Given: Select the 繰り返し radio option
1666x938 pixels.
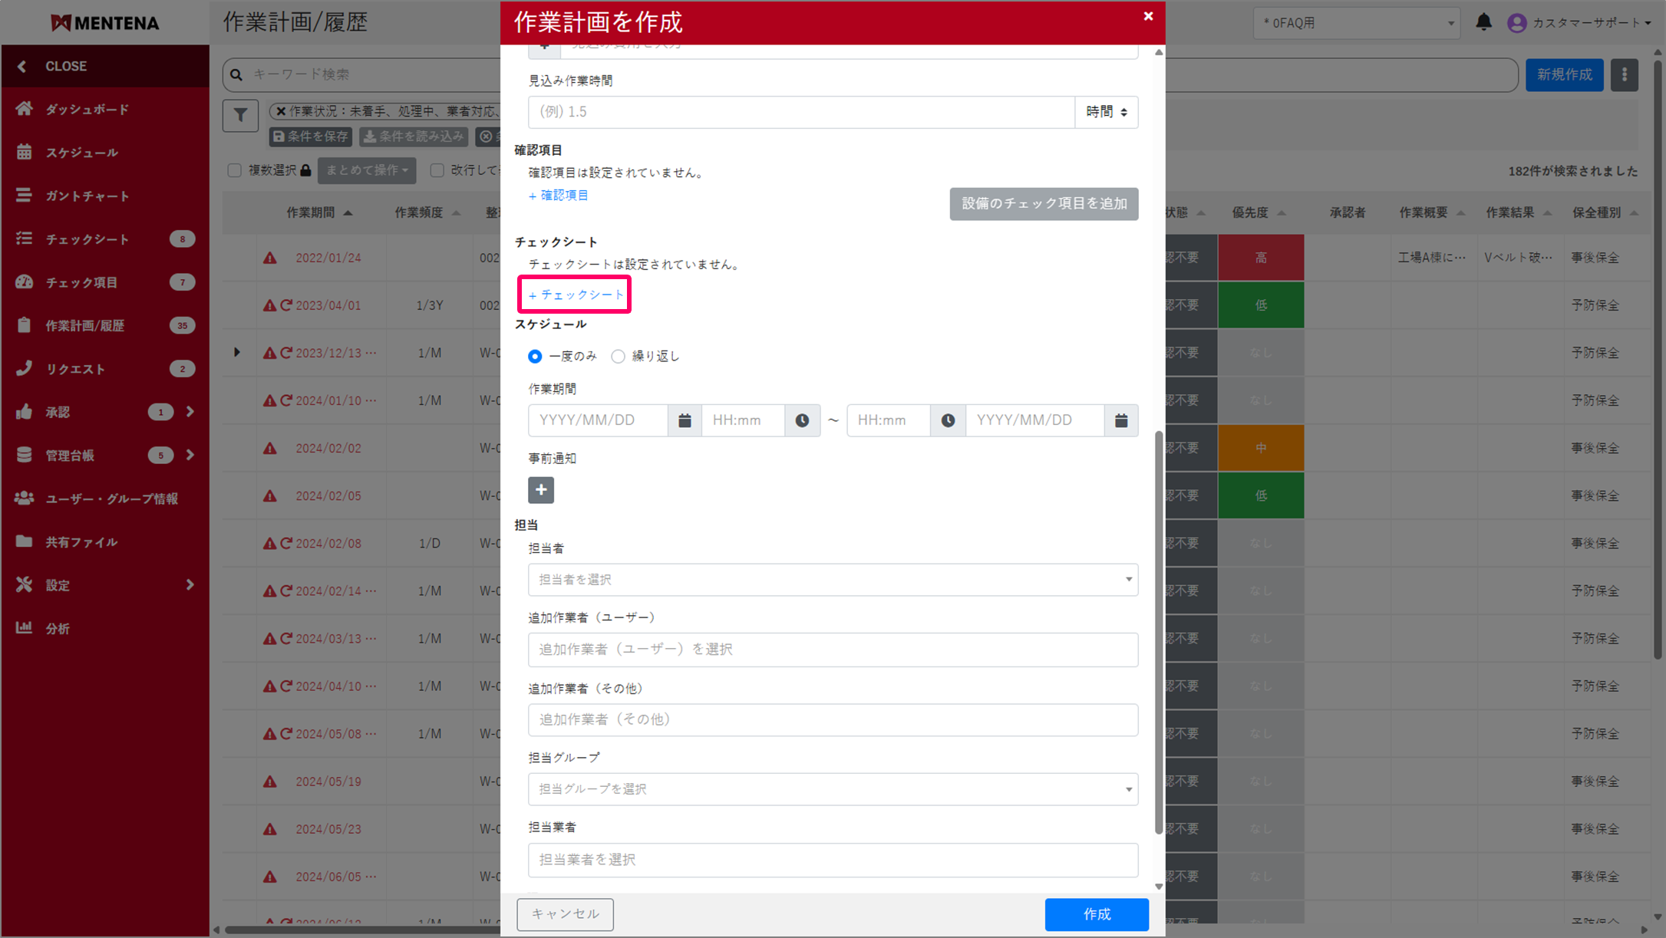Looking at the screenshot, I should pos(618,357).
